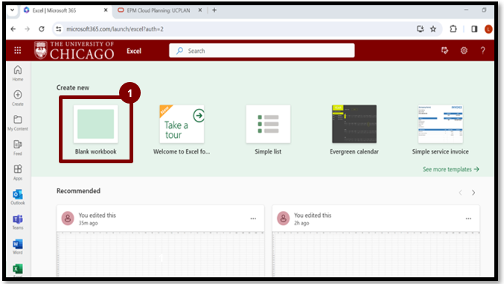This screenshot has height=284, width=504.
Task: Show next recommended files arrow
Action: coord(473,192)
